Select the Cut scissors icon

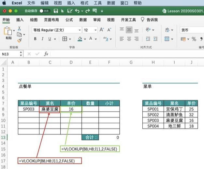tap(19, 28)
